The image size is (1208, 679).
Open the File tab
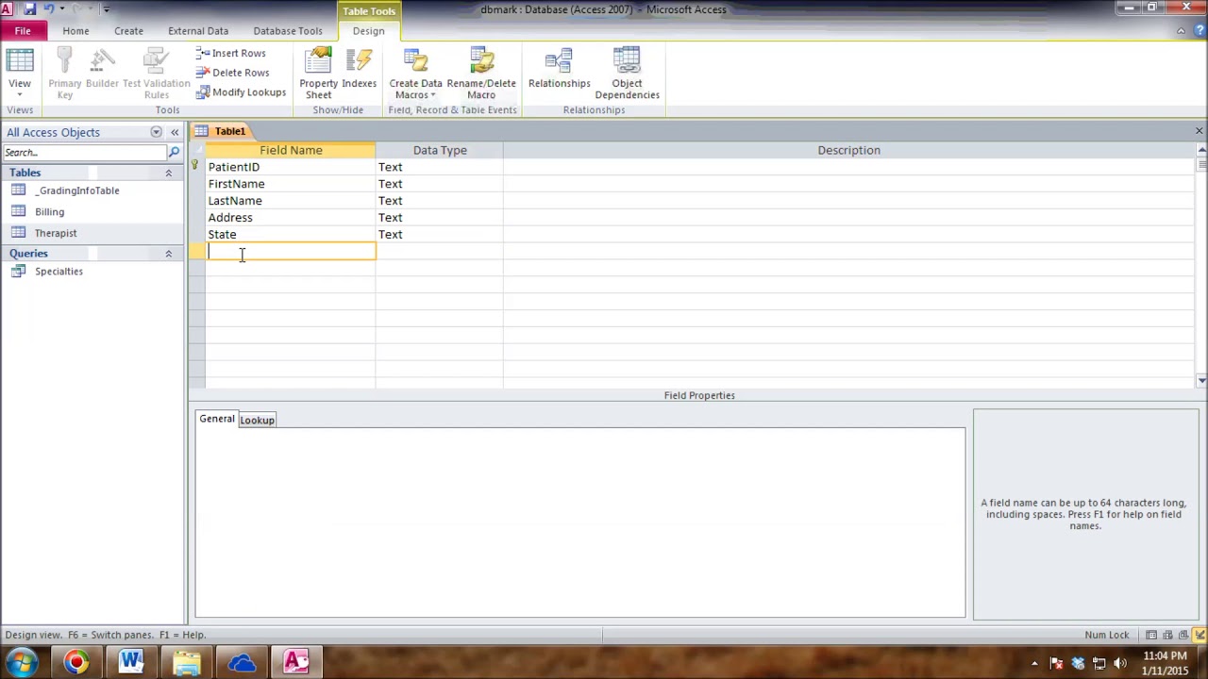pyautogui.click(x=23, y=31)
